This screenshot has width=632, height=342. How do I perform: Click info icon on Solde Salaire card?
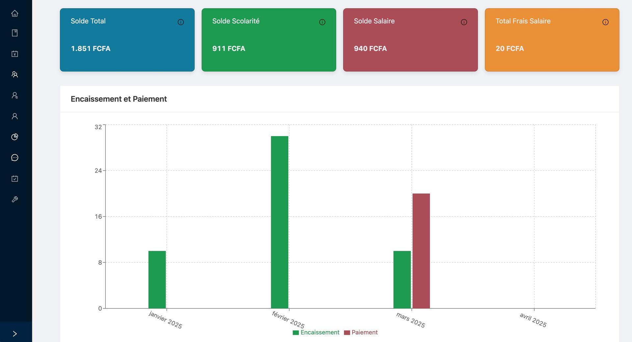coord(464,22)
